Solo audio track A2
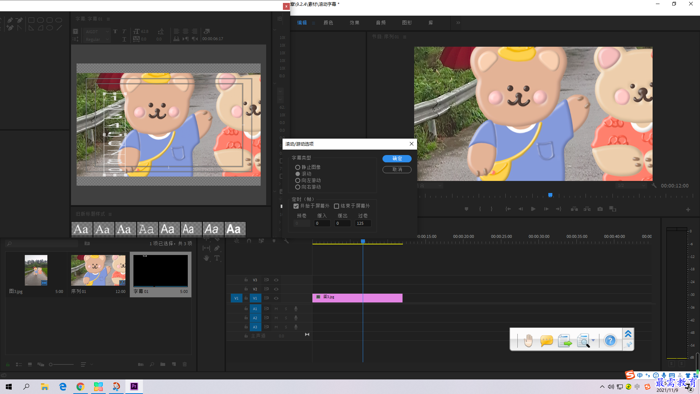 pos(286,318)
